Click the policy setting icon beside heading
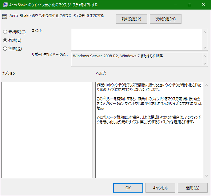211x196 pixels. 5,16
